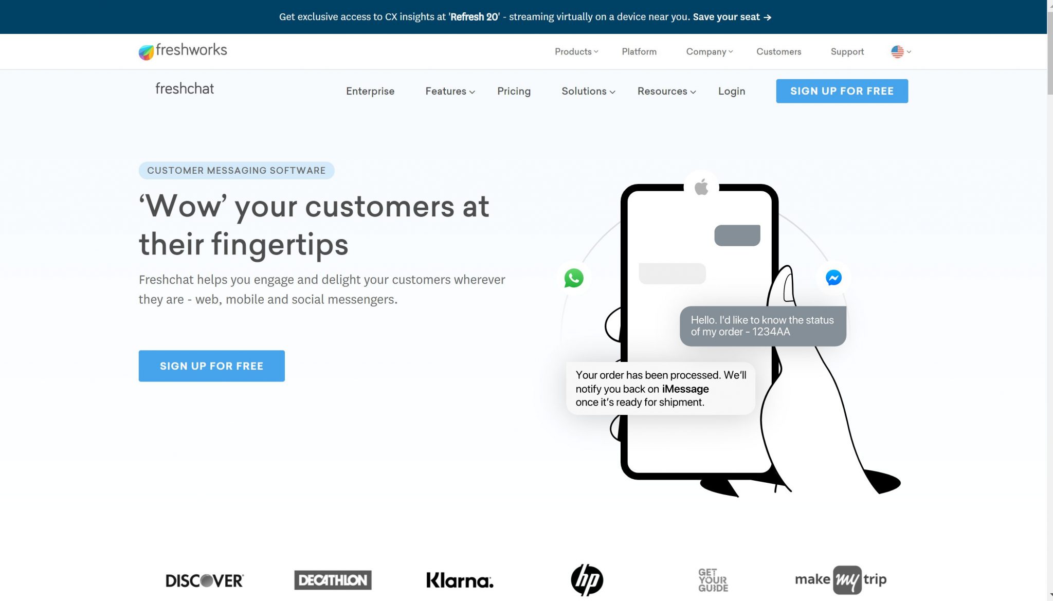Open the Products dropdown menu

click(576, 51)
